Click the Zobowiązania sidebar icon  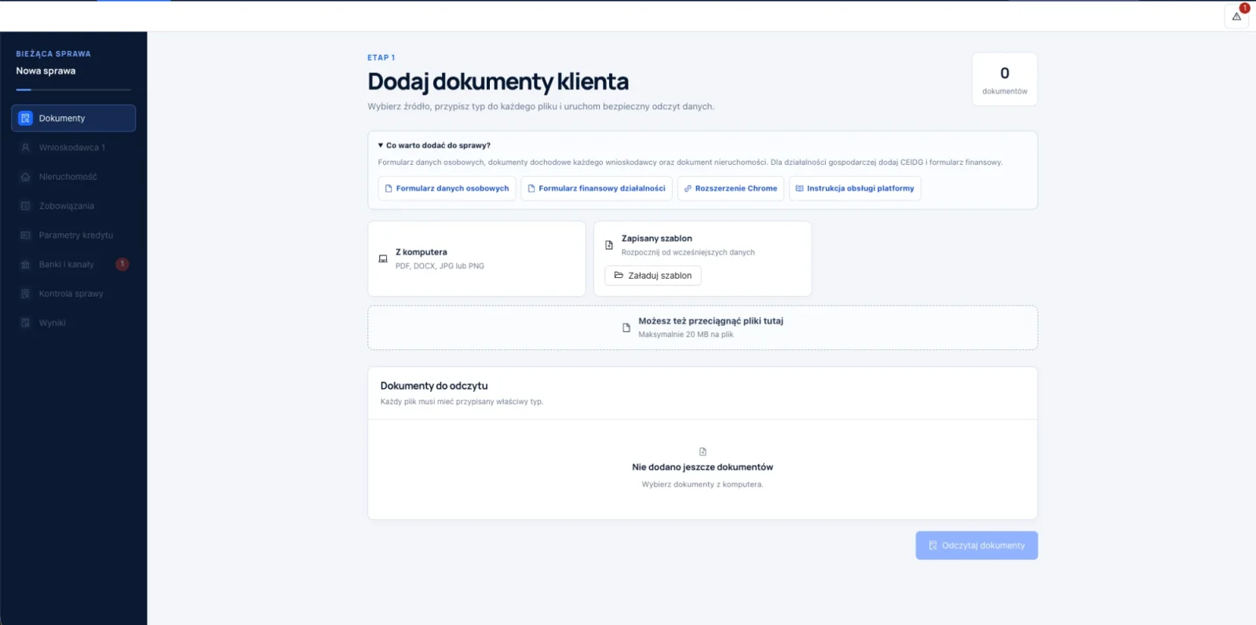coord(25,206)
